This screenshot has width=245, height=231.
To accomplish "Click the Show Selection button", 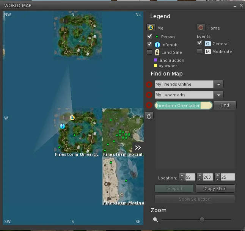I will pos(195,199).
